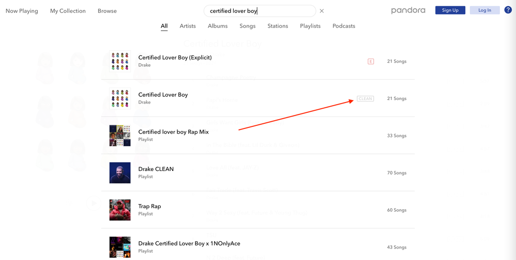
Task: Filter results by Stations
Action: [x=278, y=26]
